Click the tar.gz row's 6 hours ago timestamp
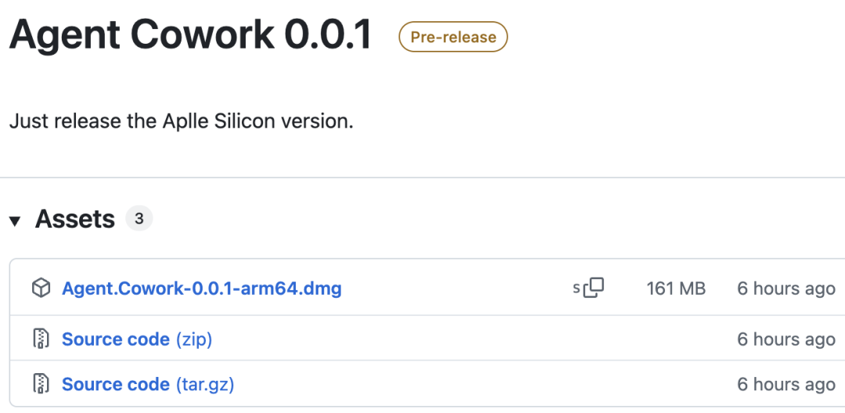Image resolution: width=845 pixels, height=413 pixels. (786, 385)
